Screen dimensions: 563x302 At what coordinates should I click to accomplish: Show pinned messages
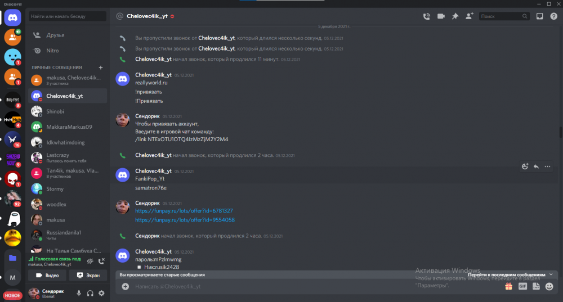click(x=455, y=16)
